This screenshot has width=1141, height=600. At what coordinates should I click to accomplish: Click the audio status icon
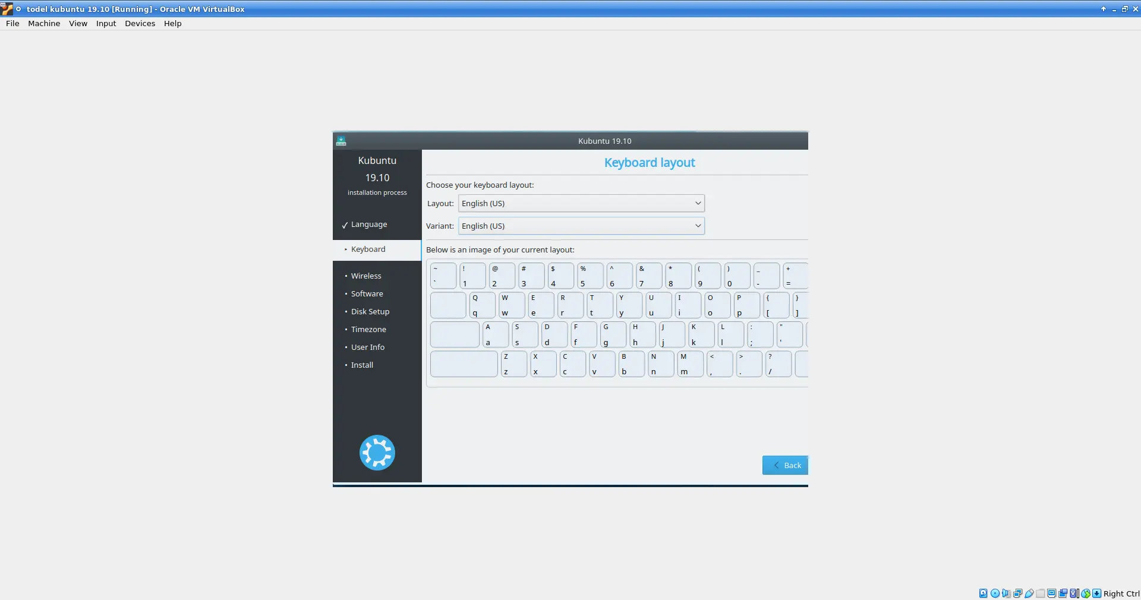[x=1006, y=593]
